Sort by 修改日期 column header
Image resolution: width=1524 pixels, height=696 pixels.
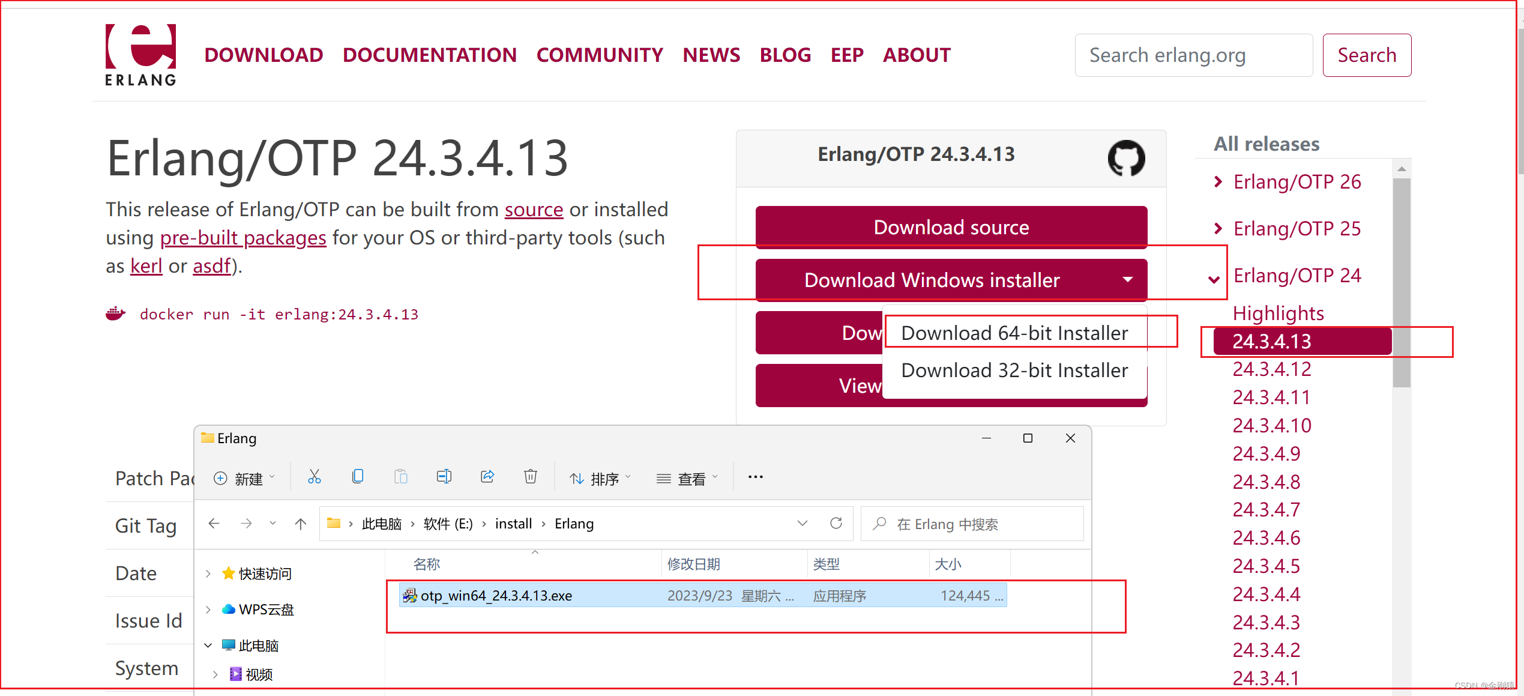(x=693, y=564)
